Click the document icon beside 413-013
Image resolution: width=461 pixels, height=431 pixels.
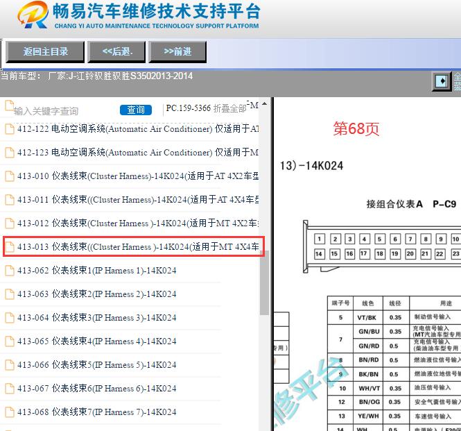click(x=10, y=246)
